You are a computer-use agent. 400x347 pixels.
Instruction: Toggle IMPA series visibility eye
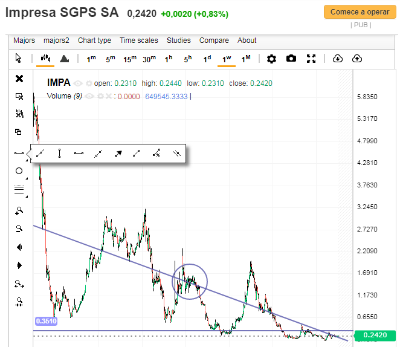click(x=78, y=83)
